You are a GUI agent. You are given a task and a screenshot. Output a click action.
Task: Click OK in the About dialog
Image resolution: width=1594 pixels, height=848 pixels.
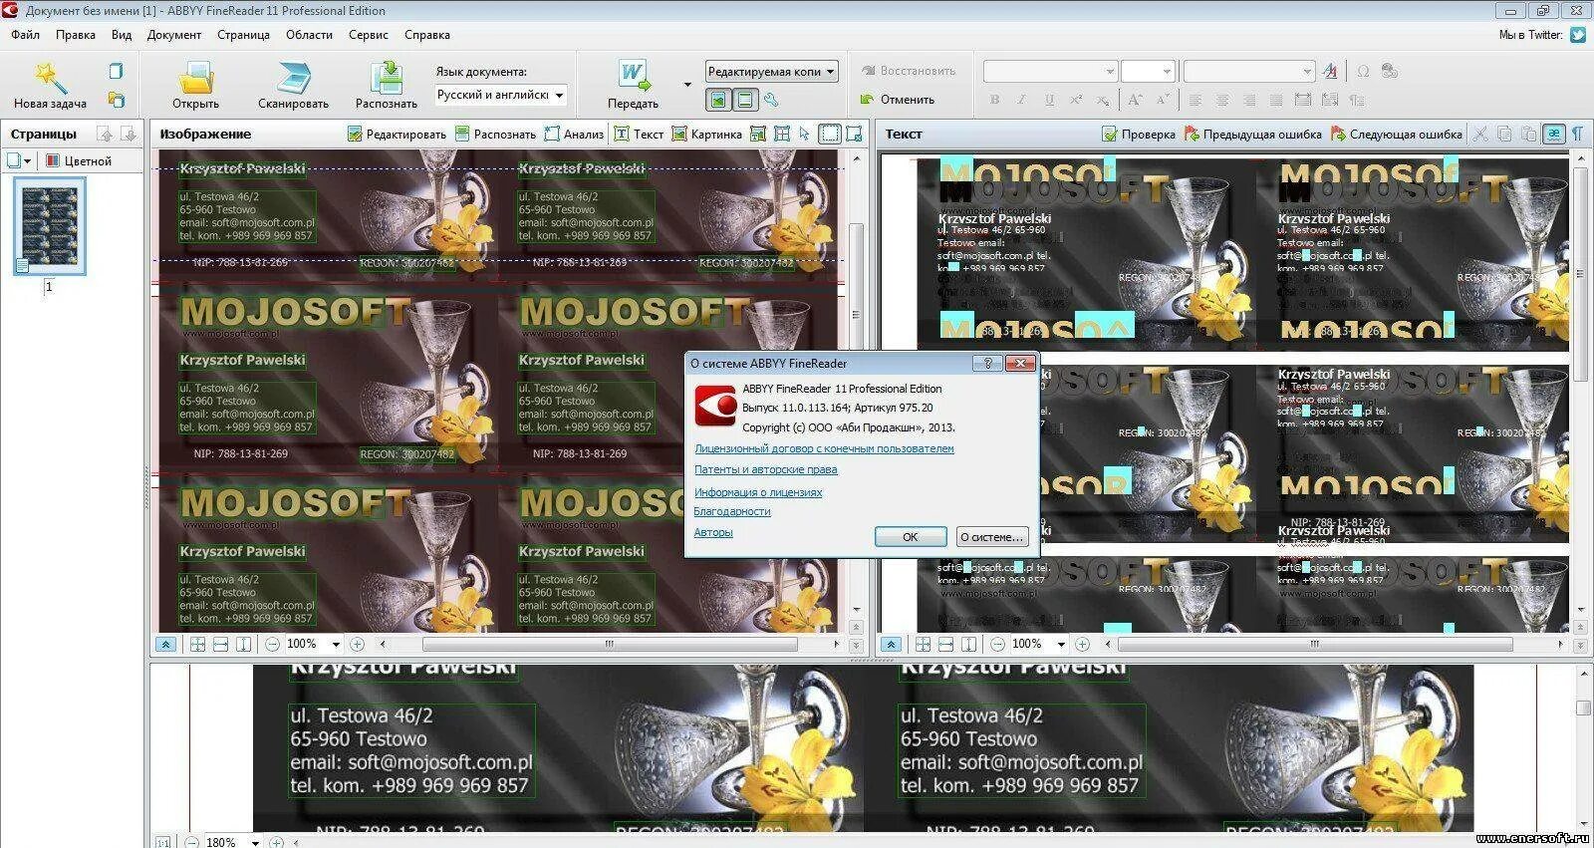911,536
